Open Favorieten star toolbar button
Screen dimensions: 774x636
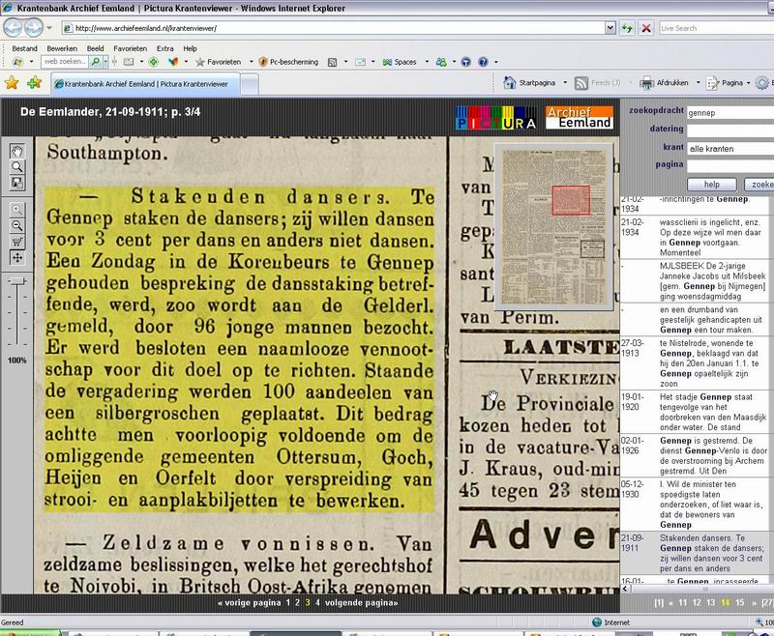[x=219, y=62]
